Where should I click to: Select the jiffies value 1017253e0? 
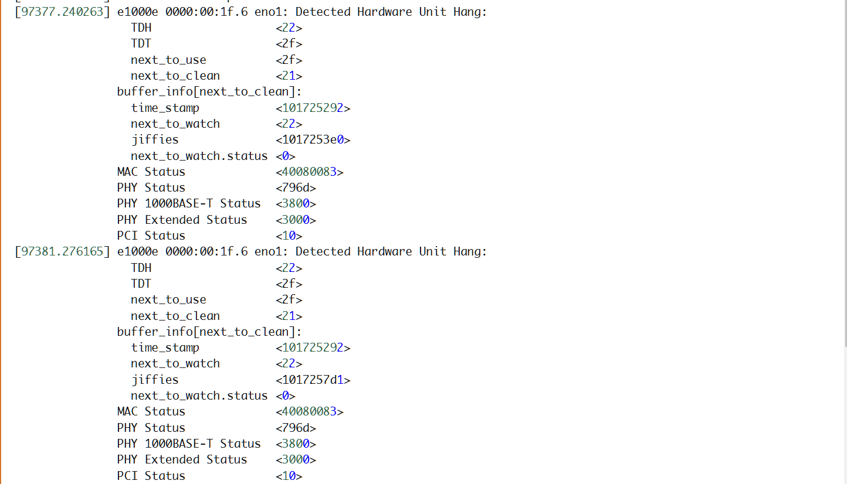tap(313, 140)
